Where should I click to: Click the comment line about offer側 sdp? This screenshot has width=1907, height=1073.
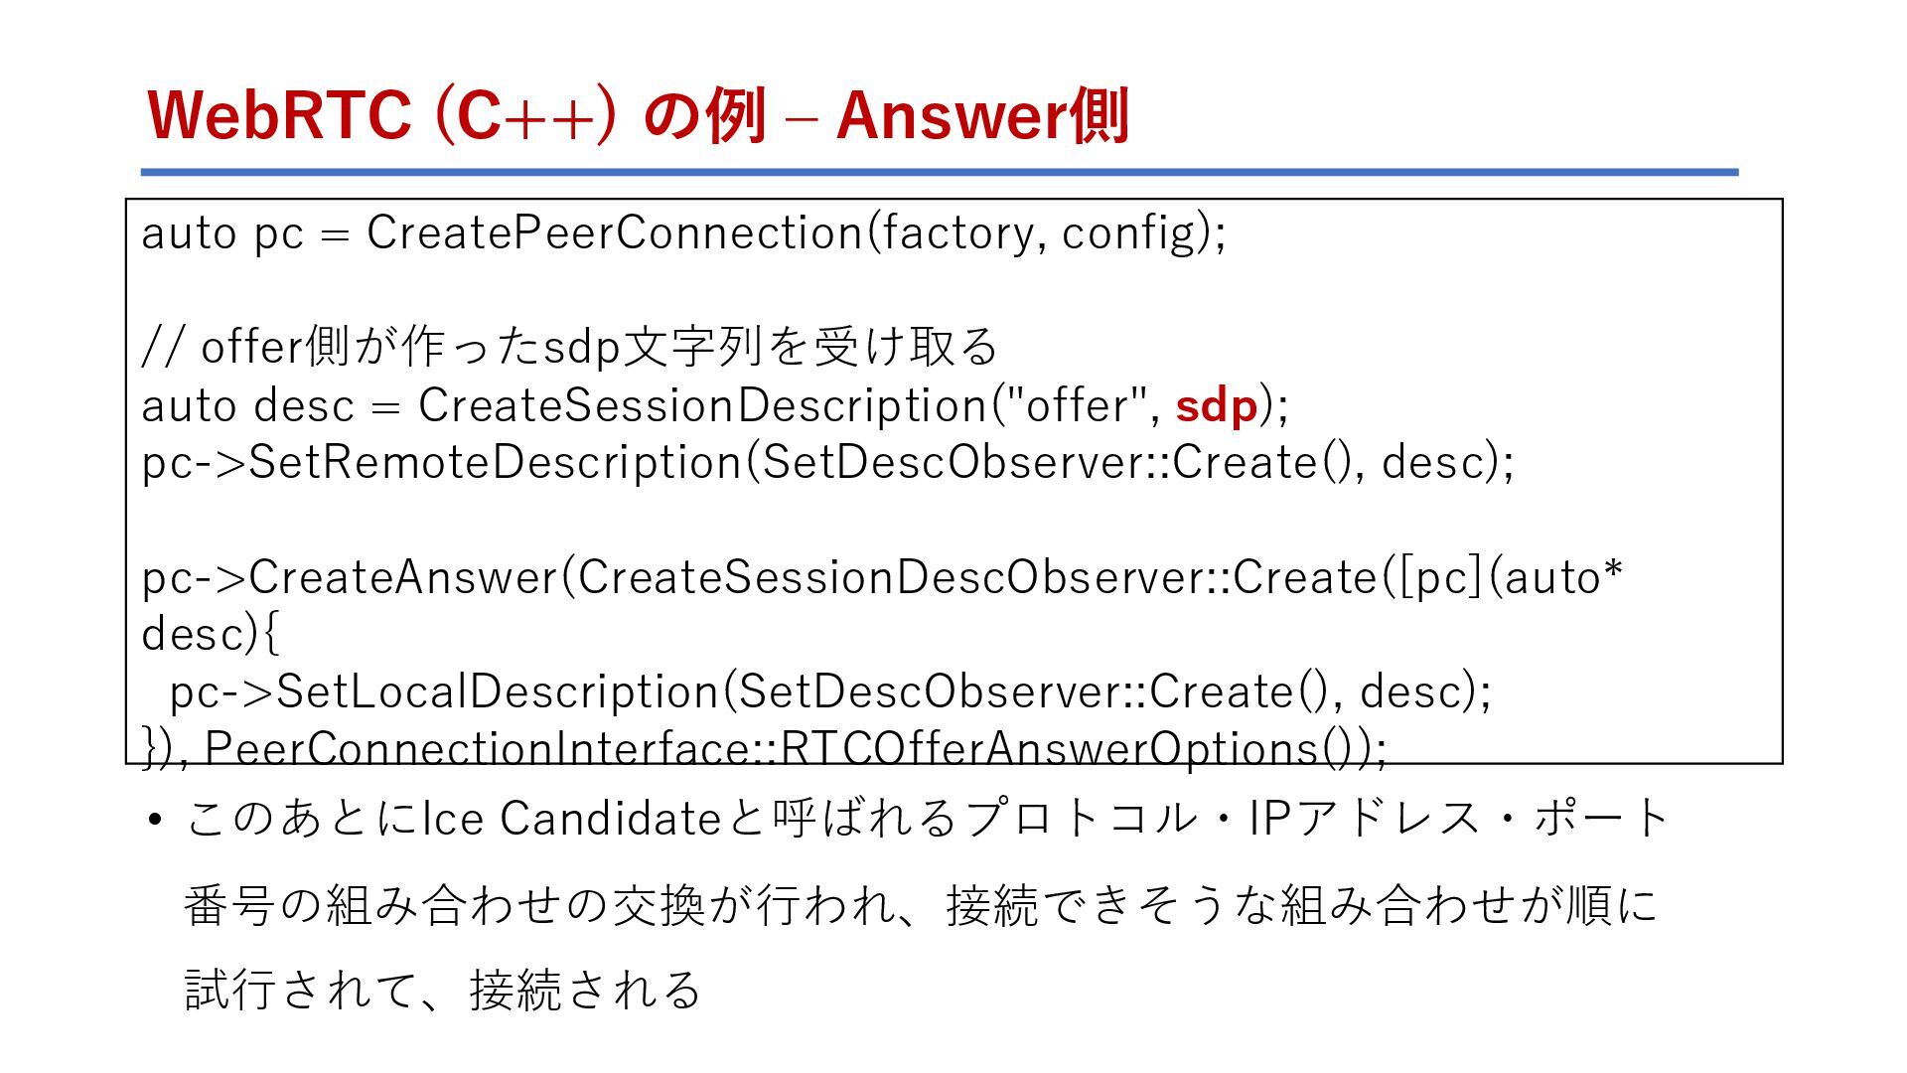click(569, 347)
